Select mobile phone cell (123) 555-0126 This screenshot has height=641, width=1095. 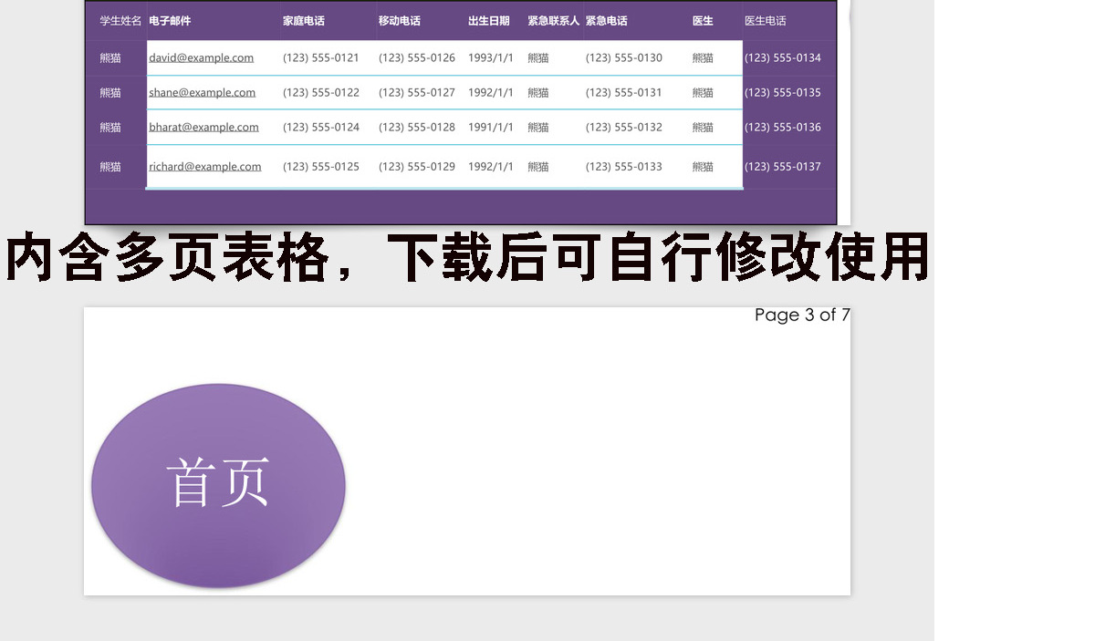coord(417,57)
